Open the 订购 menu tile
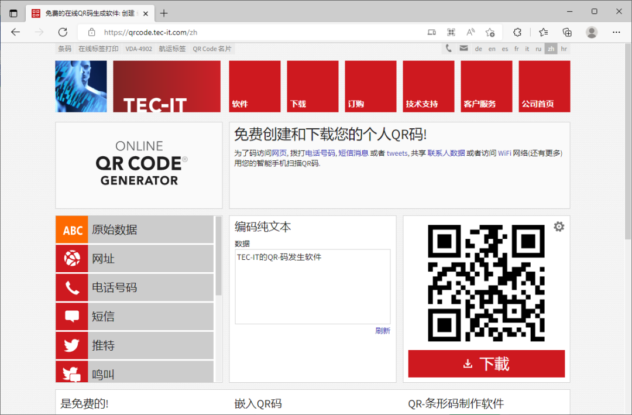 [x=371, y=86]
